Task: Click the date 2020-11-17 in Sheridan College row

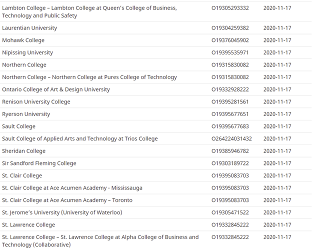Action: click(277, 151)
